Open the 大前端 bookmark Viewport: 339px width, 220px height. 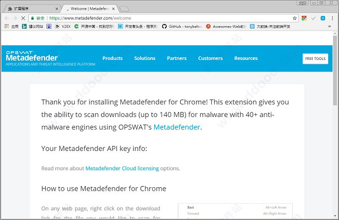[270, 27]
